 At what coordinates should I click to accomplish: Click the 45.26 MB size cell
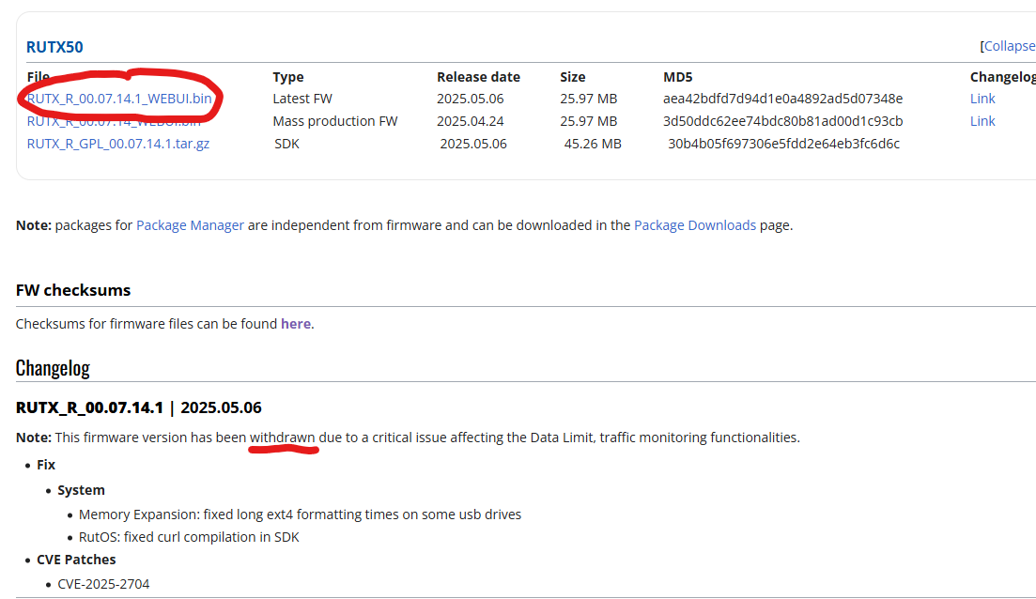pyautogui.click(x=593, y=144)
